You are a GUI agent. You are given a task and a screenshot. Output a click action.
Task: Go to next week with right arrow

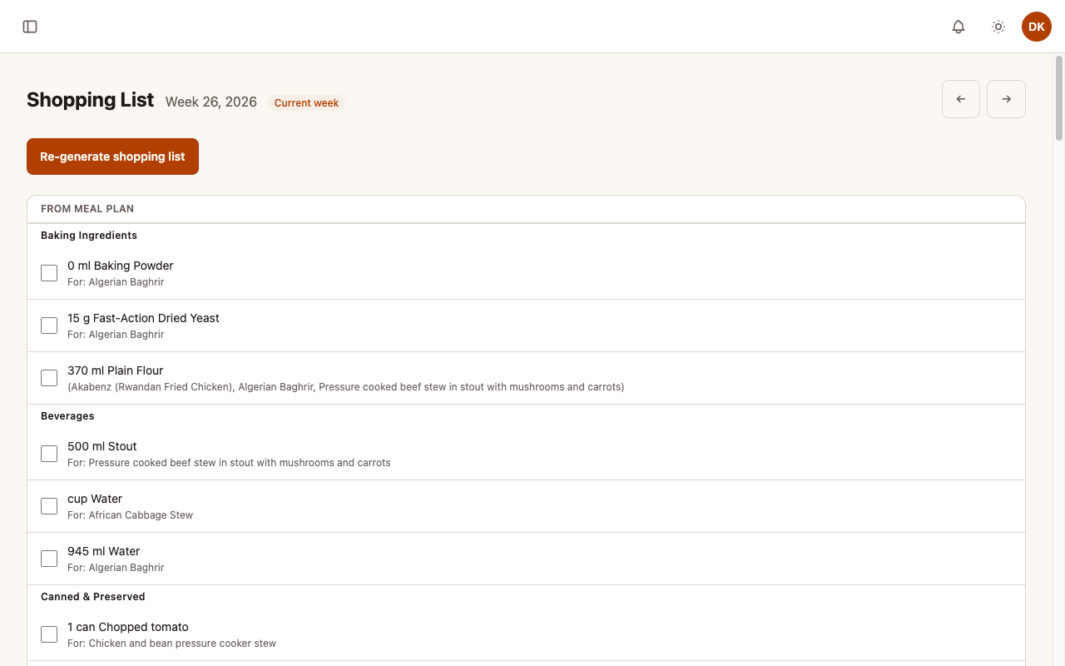[1006, 99]
